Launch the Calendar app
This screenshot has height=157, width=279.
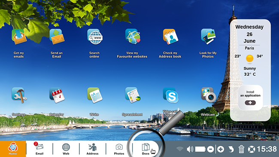57,95
